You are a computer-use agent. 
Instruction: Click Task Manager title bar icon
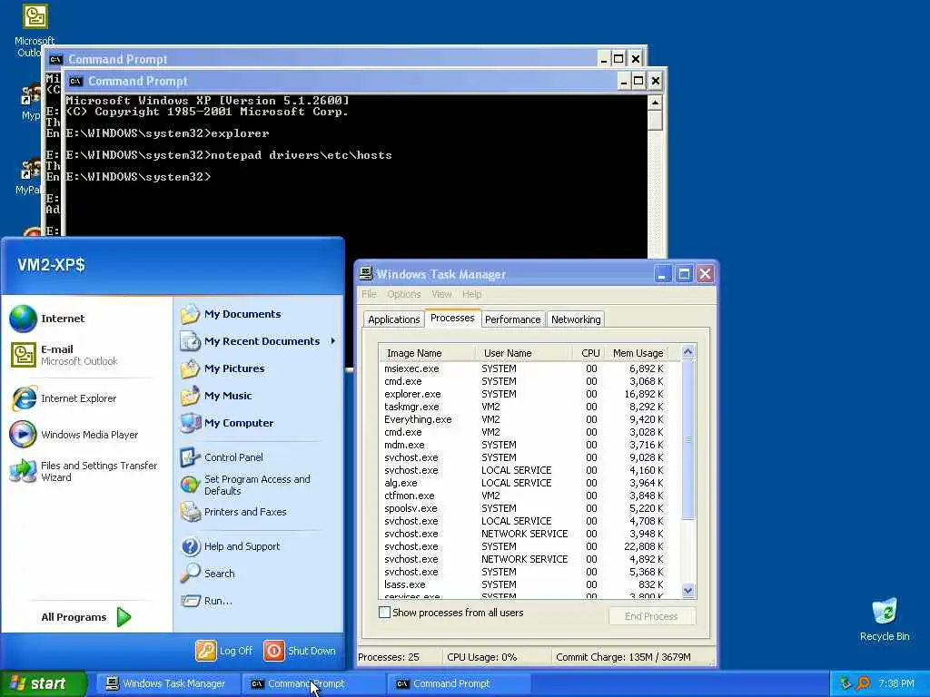tap(367, 274)
